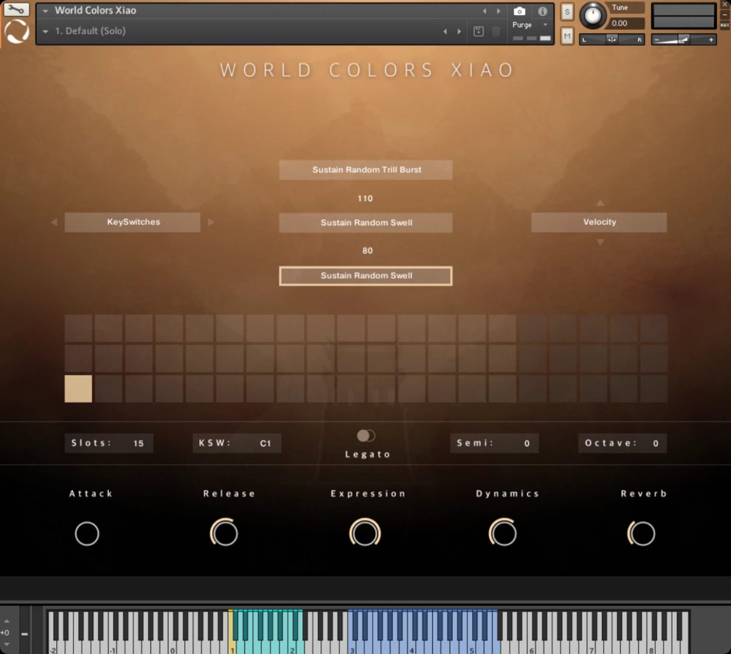Click the Evolution Series logo icon
Image resolution: width=731 pixels, height=654 pixels.
(x=16, y=32)
